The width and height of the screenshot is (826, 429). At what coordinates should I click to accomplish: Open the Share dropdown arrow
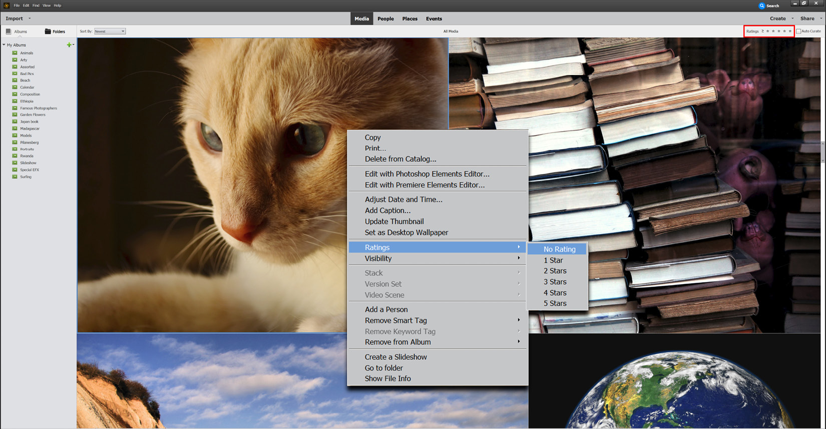pos(821,18)
